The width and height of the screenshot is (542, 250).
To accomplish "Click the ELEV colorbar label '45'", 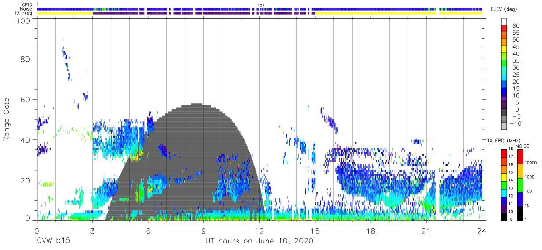I will click(x=516, y=47).
